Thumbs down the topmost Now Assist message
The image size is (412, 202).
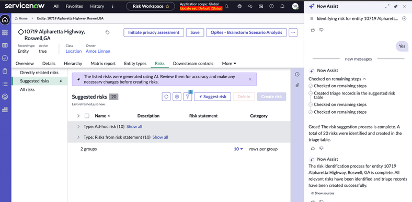coord(321,30)
